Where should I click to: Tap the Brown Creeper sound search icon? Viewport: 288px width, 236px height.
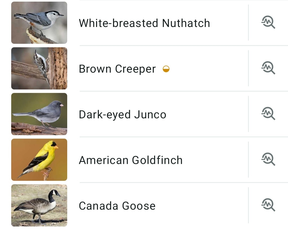point(268,68)
